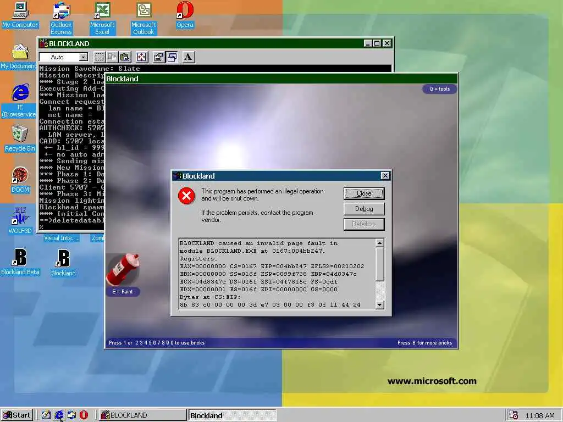Open the IE (Browservice) desktop icon
Screen dimensions: 563x422
click(20, 101)
